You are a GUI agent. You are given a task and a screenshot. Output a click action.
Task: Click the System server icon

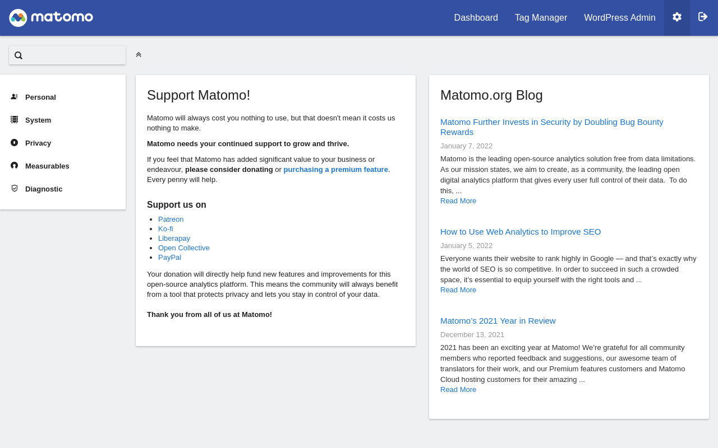pos(15,120)
